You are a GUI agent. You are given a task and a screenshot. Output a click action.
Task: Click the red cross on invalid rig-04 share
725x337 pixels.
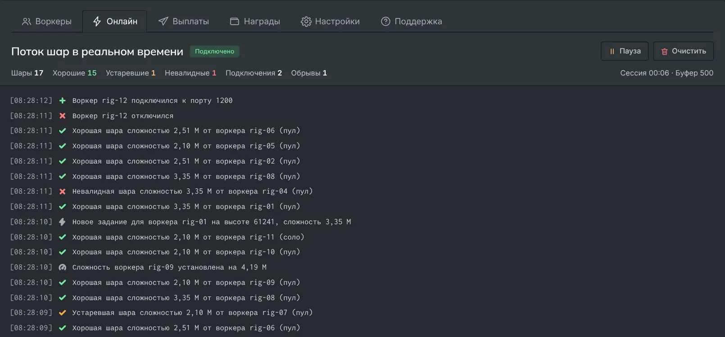63,191
